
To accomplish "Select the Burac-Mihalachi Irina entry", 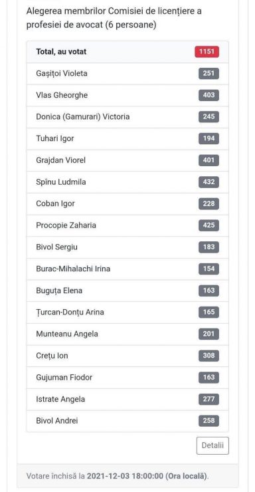I will pyautogui.click(x=127, y=269).
